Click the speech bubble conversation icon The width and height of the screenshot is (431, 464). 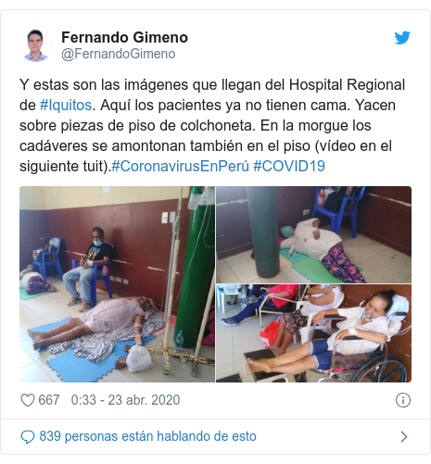[28, 437]
